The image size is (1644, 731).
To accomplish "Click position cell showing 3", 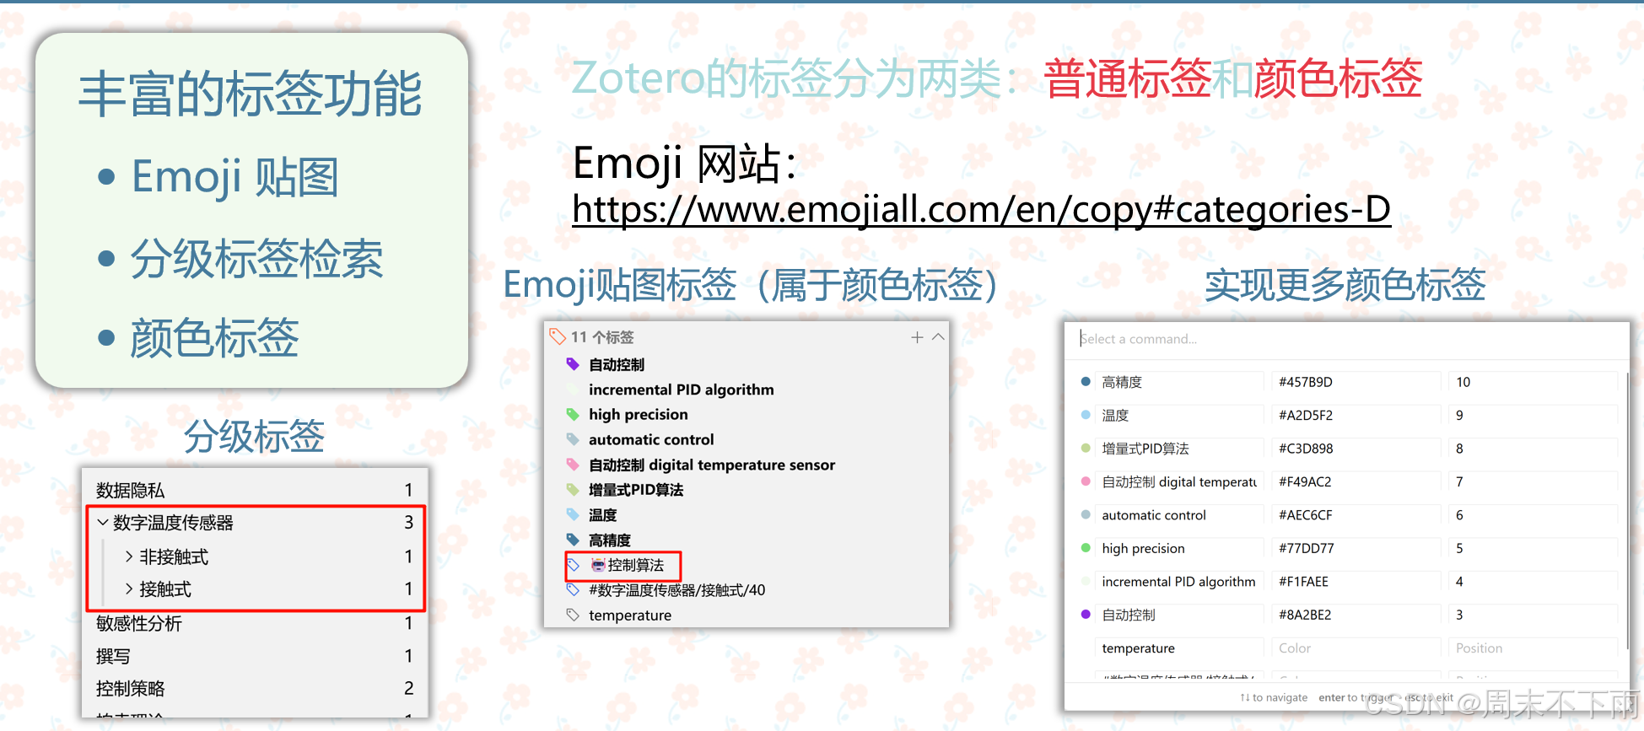I will coord(1533,615).
